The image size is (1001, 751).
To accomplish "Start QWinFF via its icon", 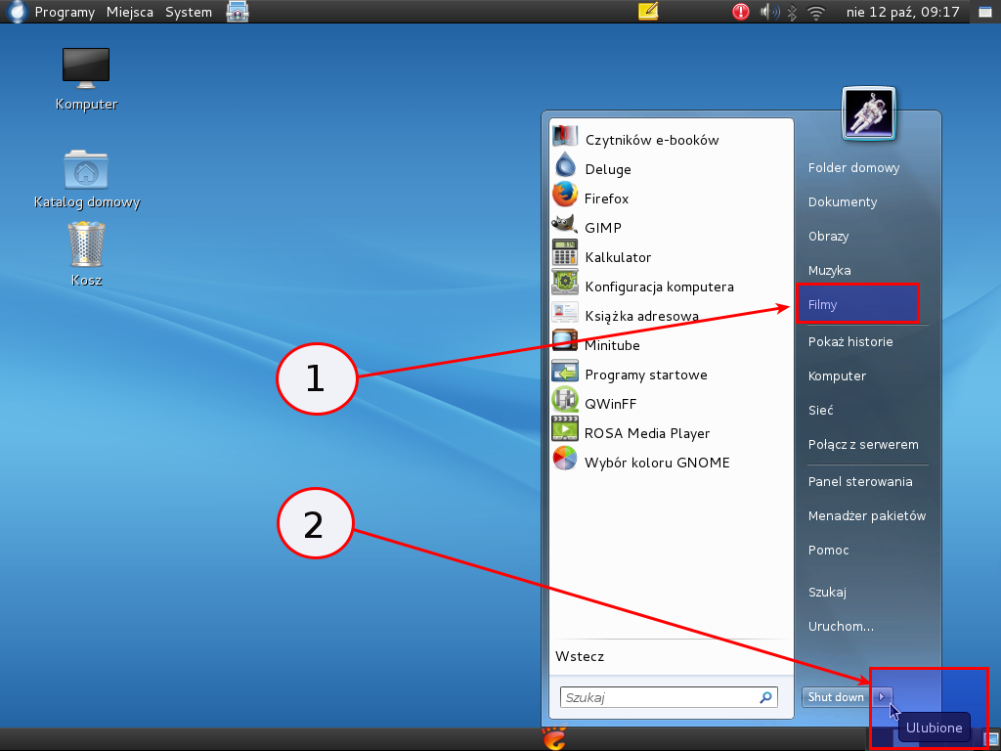I will pyautogui.click(x=565, y=401).
